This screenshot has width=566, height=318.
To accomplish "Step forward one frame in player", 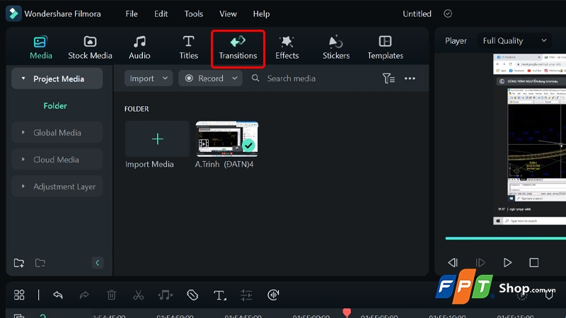I will [480, 262].
